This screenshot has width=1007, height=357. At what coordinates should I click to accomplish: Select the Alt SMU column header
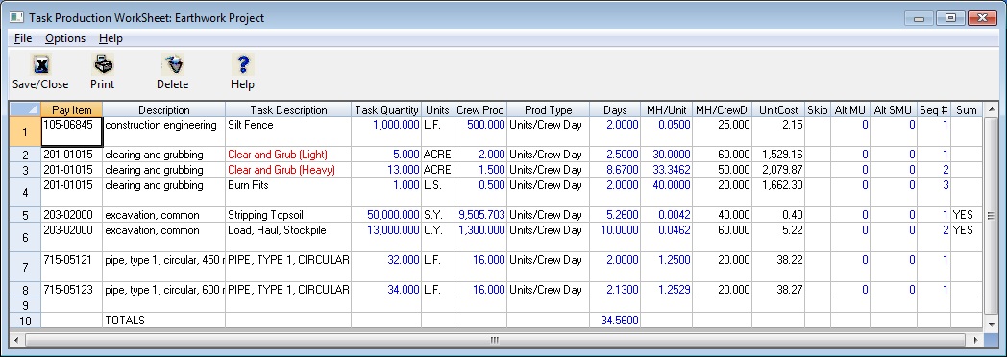point(894,110)
